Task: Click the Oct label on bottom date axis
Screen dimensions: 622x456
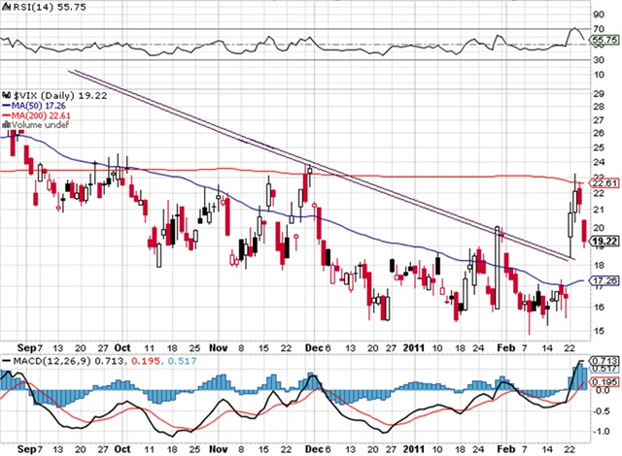Action: [122, 450]
